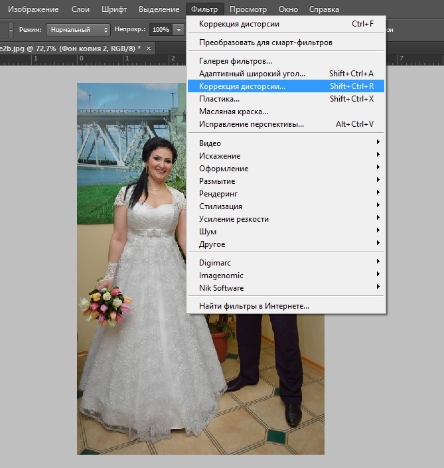Open Галерея фильтров
This screenshot has width=444, height=468.
coord(236,61)
